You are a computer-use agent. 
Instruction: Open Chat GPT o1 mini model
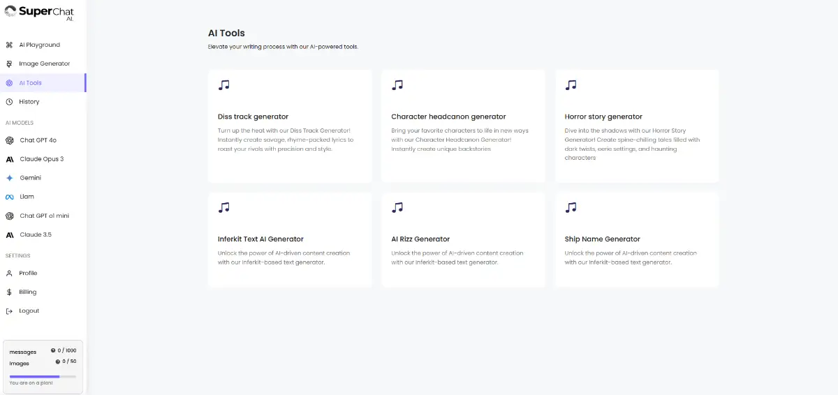[44, 216]
